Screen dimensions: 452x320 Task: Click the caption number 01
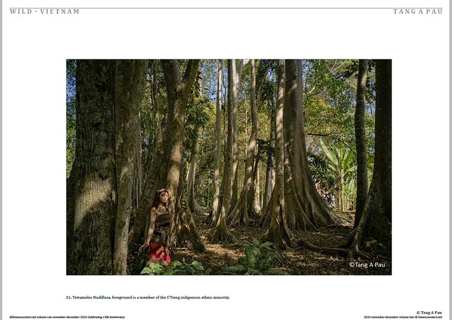point(69,297)
